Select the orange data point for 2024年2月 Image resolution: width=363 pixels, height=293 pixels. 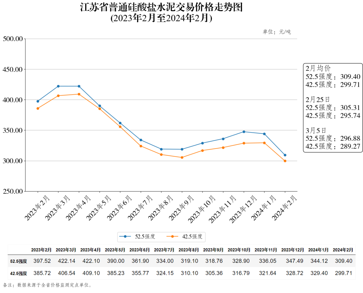285,161
